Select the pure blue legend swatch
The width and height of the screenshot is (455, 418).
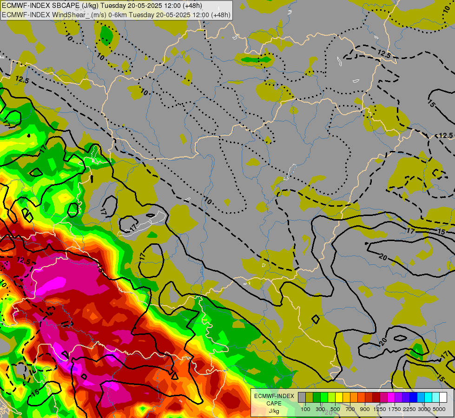(x=414, y=397)
